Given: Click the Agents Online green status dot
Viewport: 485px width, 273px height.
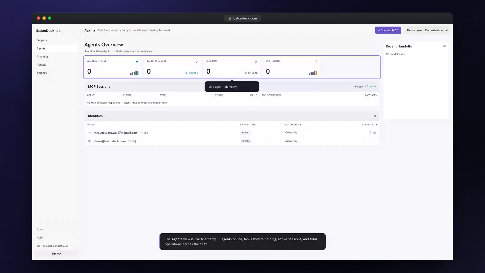Looking at the screenshot, I should pos(137,61).
